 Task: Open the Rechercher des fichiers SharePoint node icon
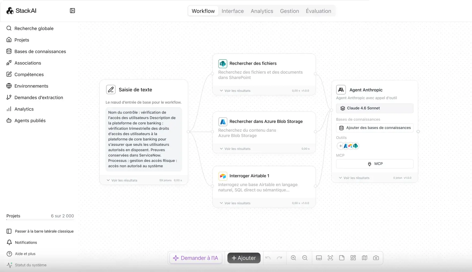tap(223, 63)
